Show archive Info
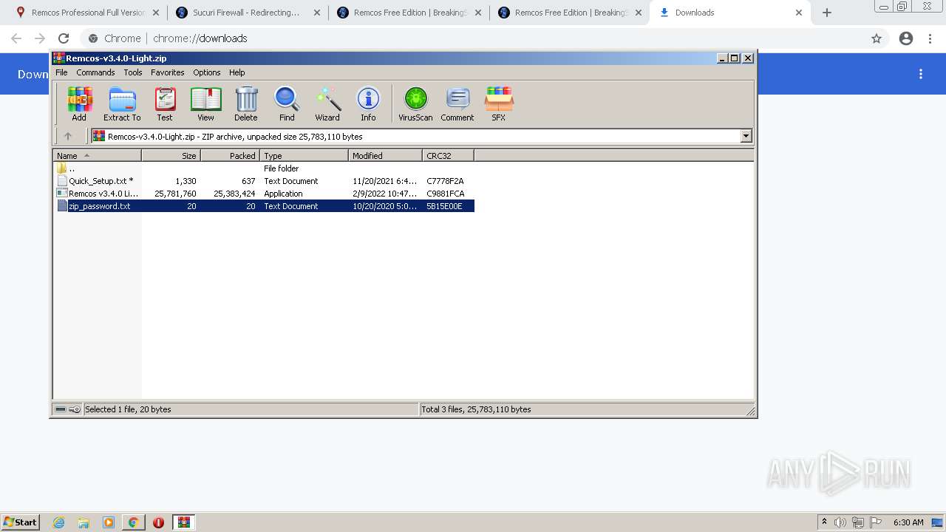Screen dimensions: 946x532 (x=368, y=103)
